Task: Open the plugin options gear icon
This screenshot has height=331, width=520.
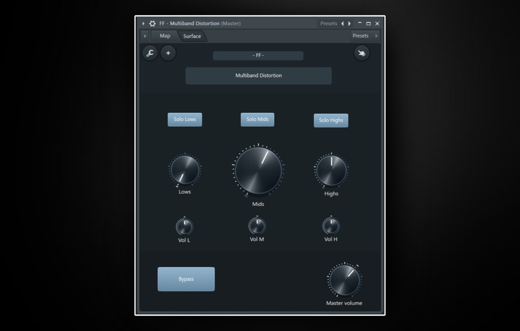Action: (152, 23)
